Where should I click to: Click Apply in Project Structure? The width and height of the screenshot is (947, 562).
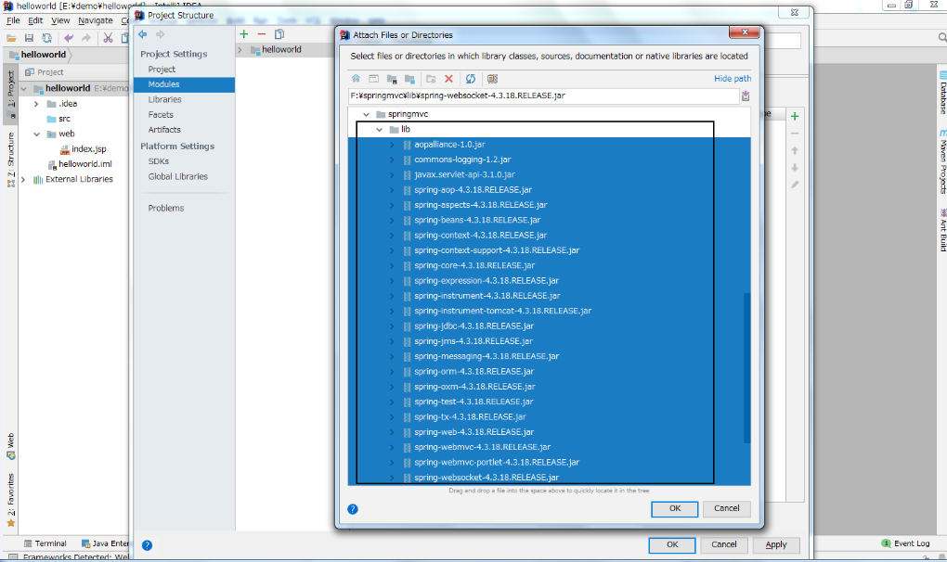tap(776, 545)
